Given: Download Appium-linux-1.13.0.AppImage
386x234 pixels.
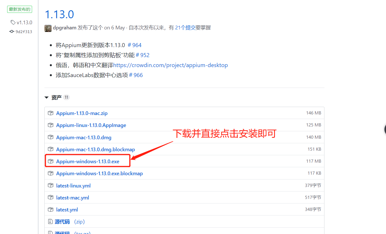Looking at the screenshot, I should click(91, 125).
